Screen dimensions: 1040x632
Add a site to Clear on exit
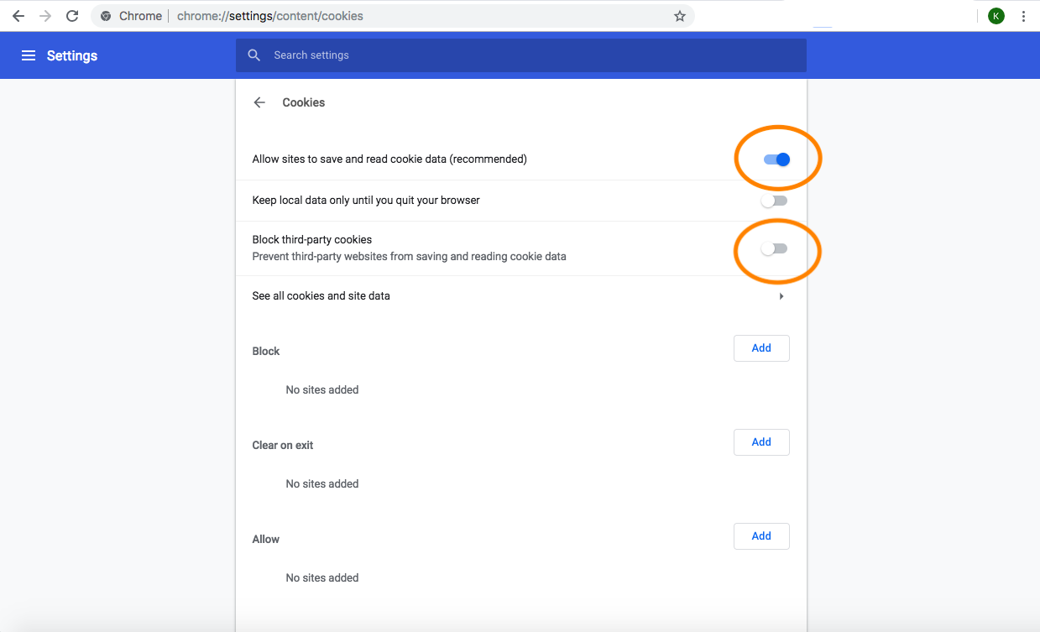[761, 442]
